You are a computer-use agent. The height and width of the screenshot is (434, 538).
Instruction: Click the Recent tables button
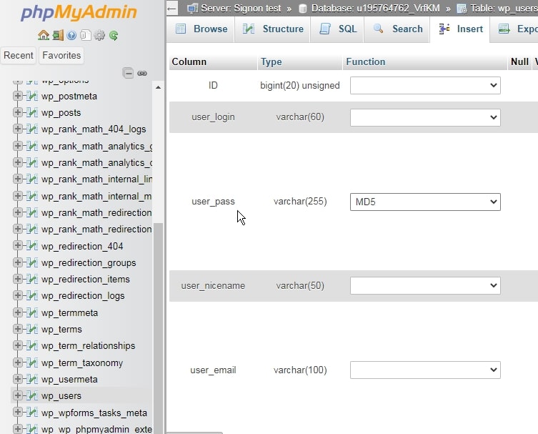pos(19,55)
